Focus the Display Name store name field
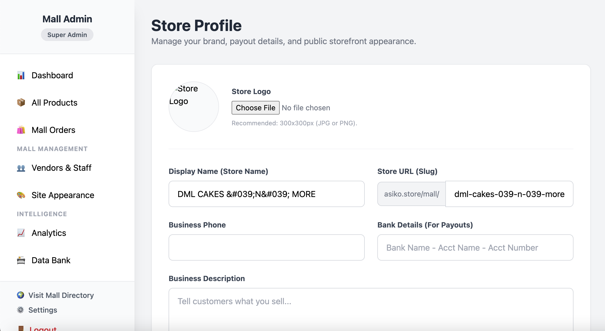Image resolution: width=605 pixels, height=331 pixels. [266, 194]
